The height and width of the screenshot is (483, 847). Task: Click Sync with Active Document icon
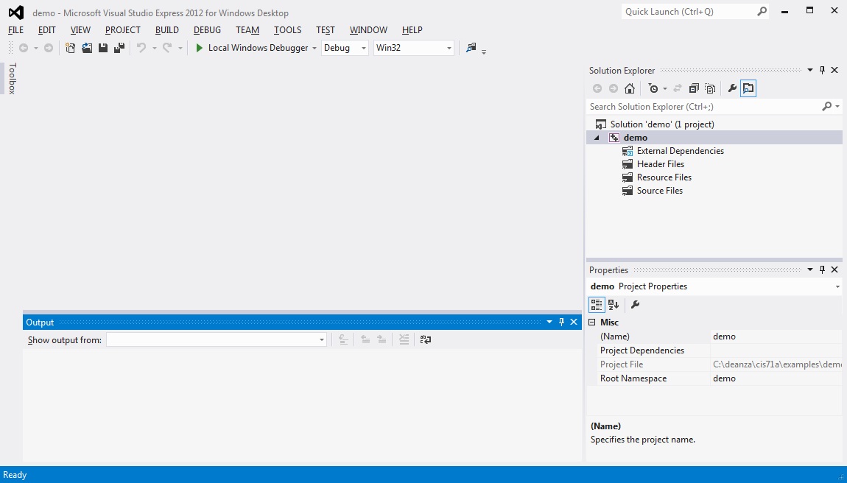678,88
